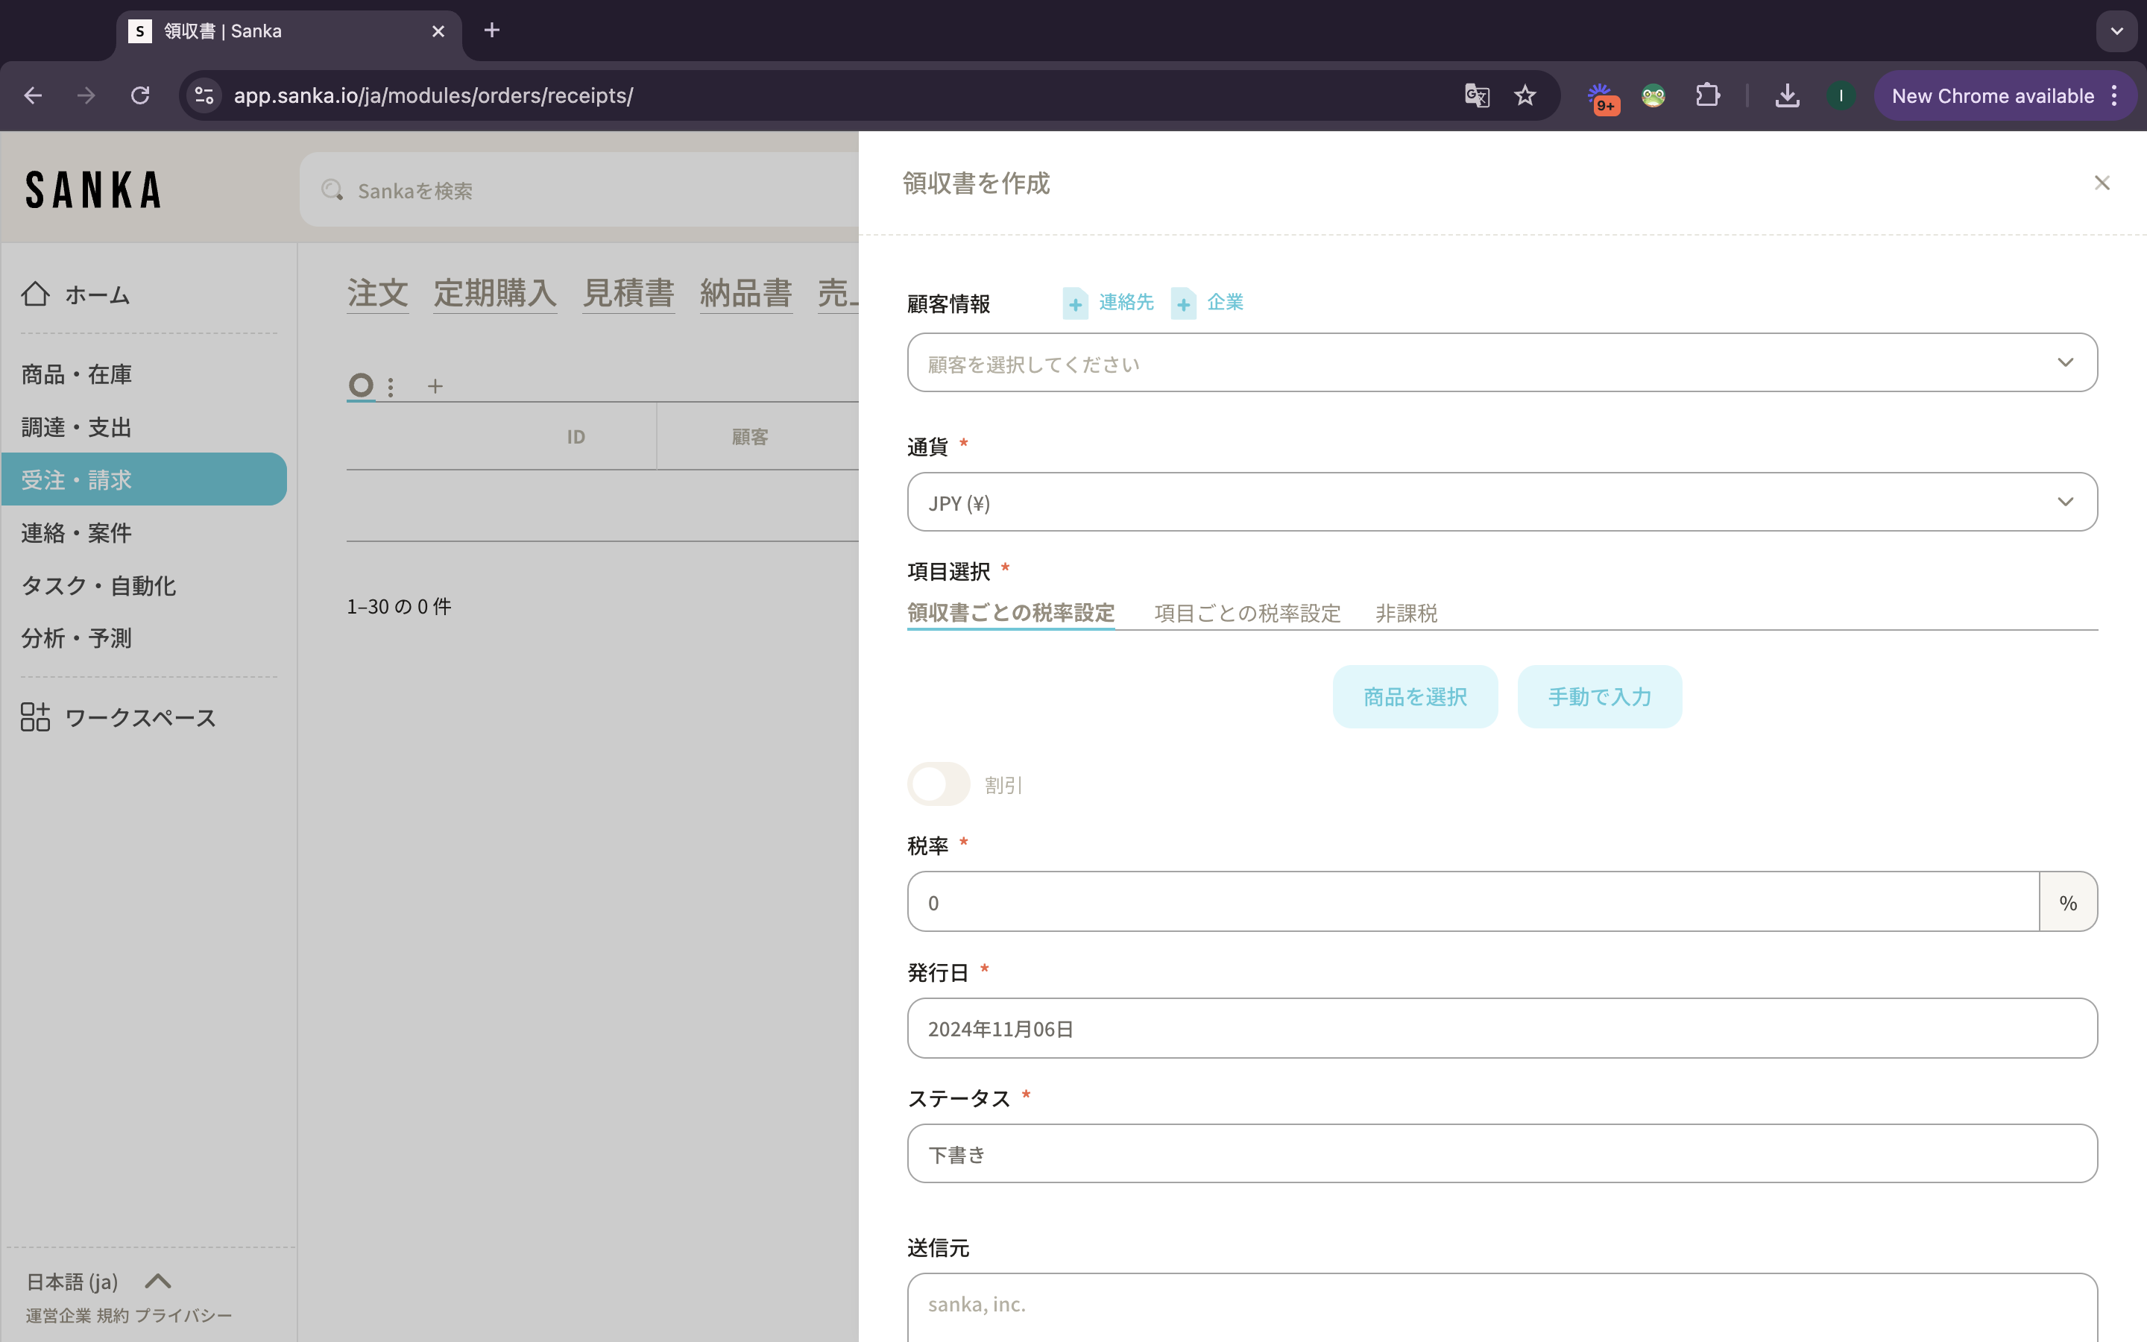Open Chrome downloads icon
The image size is (2147, 1342).
(x=1787, y=96)
